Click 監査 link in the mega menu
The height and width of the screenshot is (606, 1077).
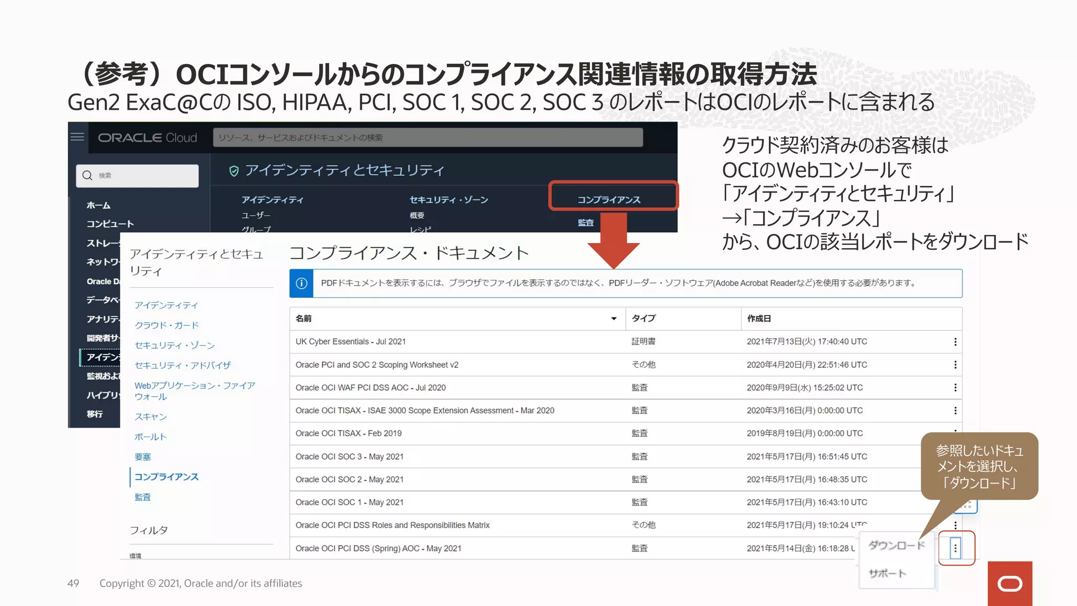point(586,223)
